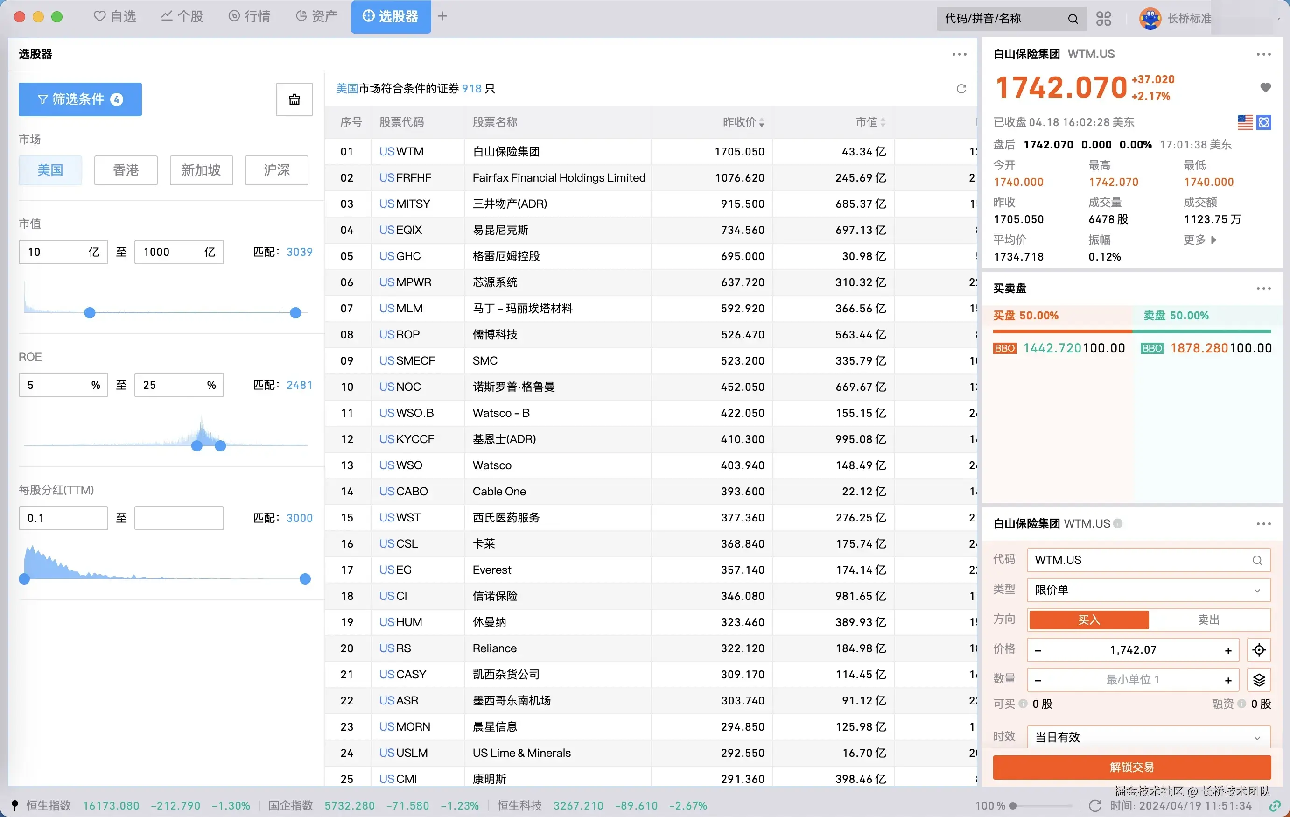Click the price target crosshair icon

(1259, 650)
